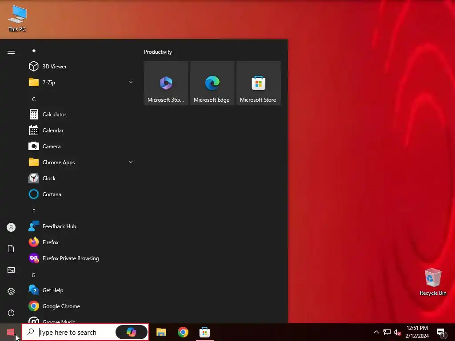Launch Calculator from the app list
Screen dimensions: 455x341
[81, 114]
